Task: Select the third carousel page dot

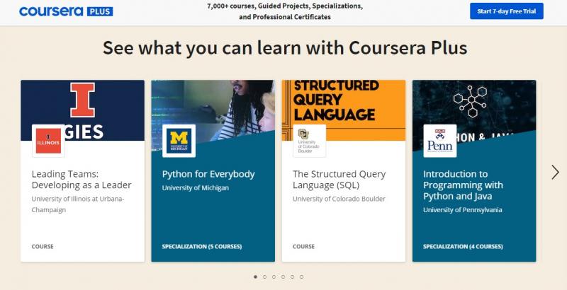Action: point(274,277)
